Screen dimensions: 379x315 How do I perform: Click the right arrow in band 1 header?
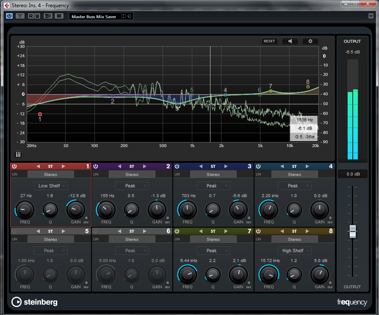[63, 166]
